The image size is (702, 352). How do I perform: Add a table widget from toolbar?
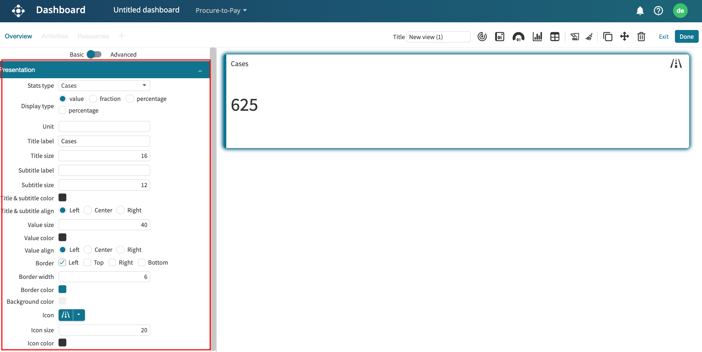tap(555, 37)
